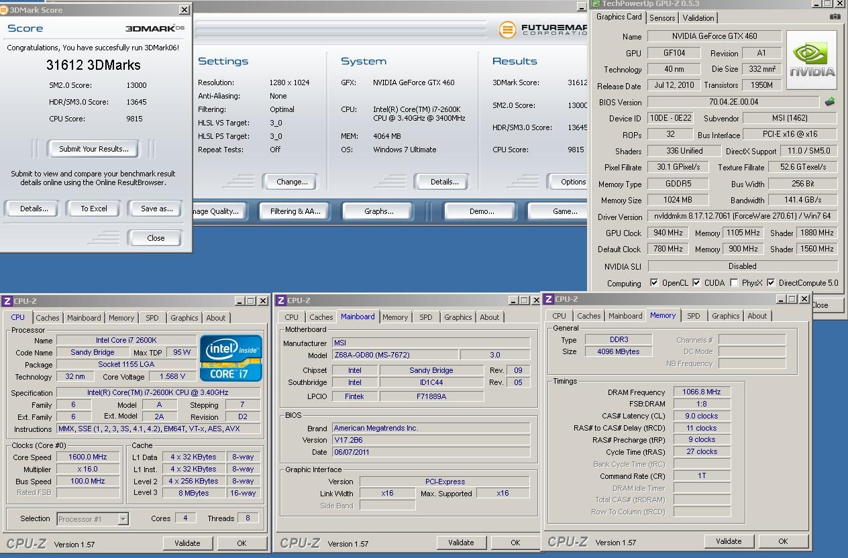
Task: Open the Validation tab in GPU-Z
Action: [698, 18]
